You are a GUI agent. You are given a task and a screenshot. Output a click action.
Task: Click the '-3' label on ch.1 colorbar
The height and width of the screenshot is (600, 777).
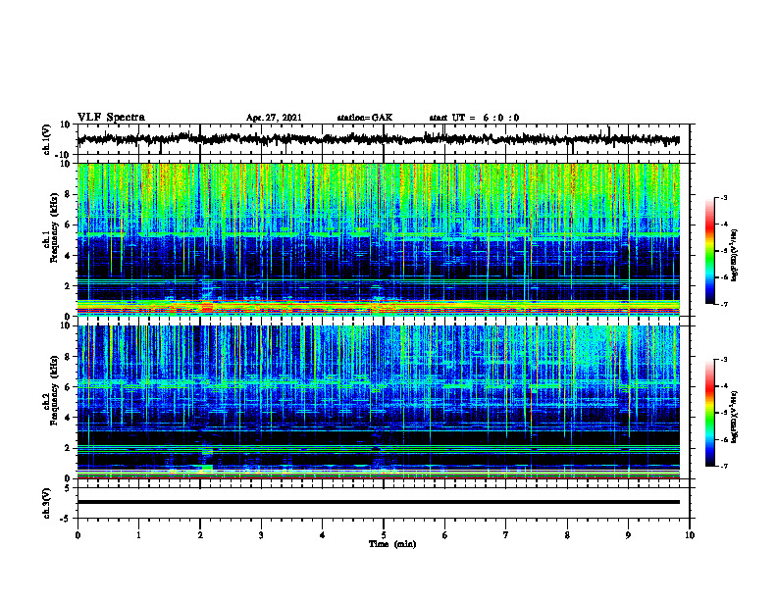[x=723, y=198]
